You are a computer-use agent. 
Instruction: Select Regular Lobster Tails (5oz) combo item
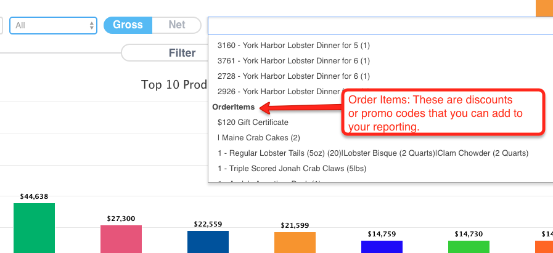pos(373,153)
